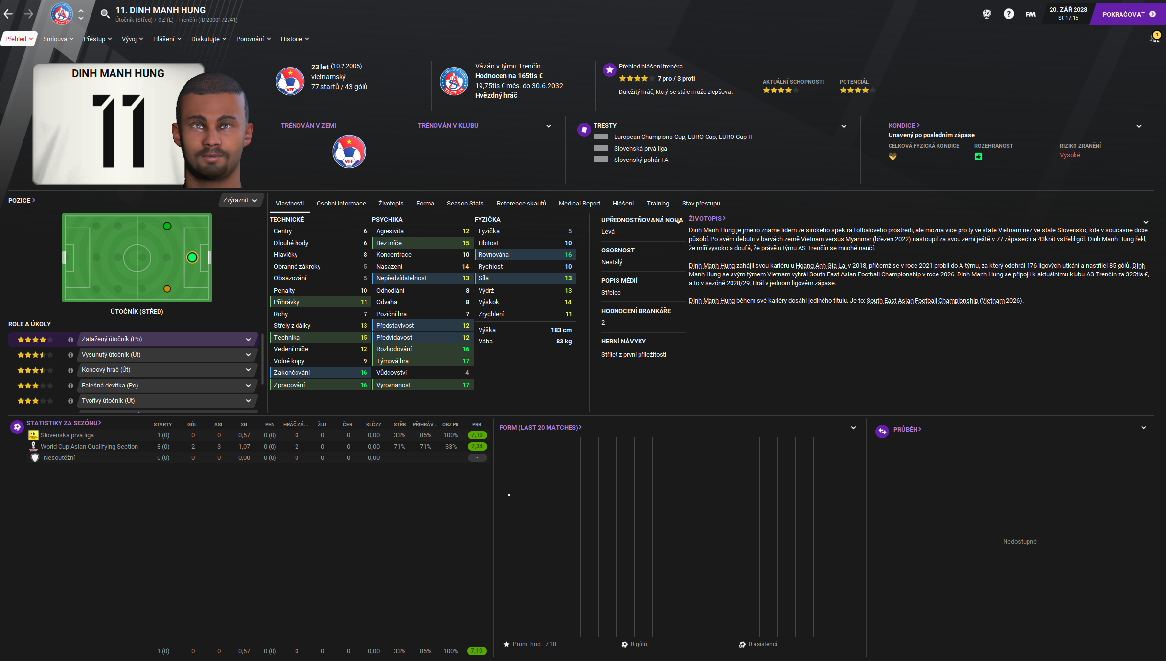Open the search magnifier icon

tap(105, 14)
